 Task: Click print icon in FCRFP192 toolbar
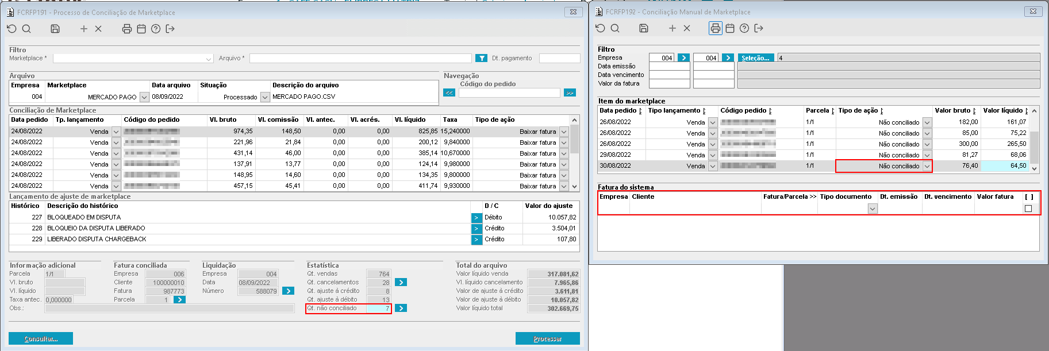click(716, 28)
